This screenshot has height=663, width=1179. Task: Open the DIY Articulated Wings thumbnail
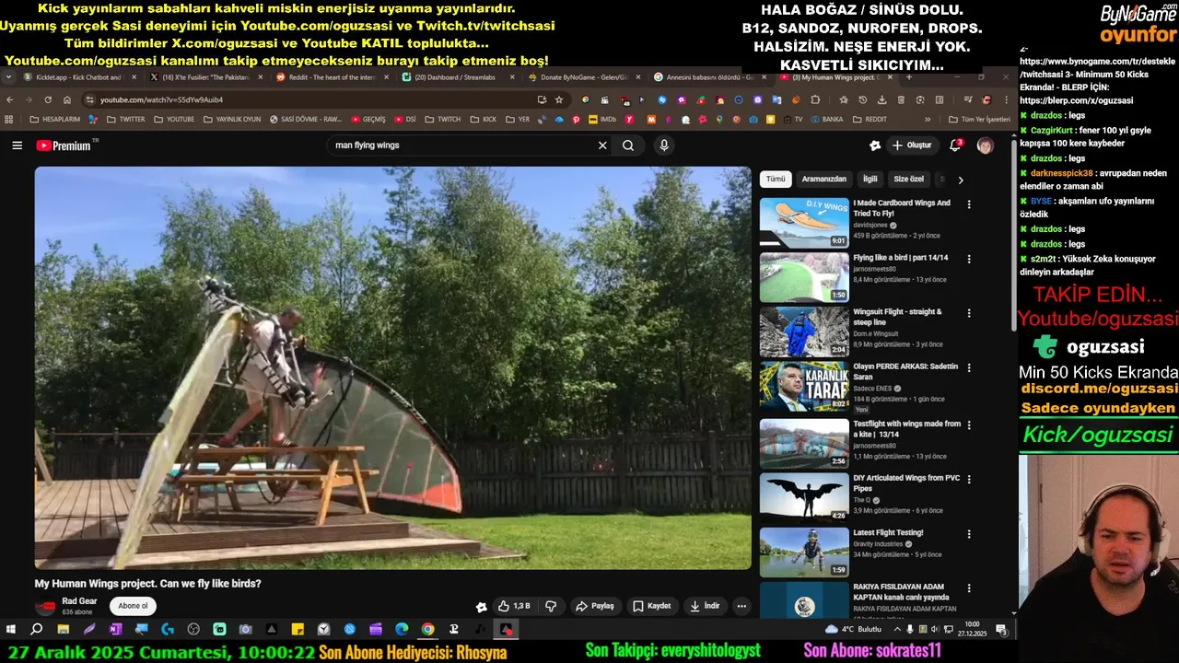click(x=804, y=498)
